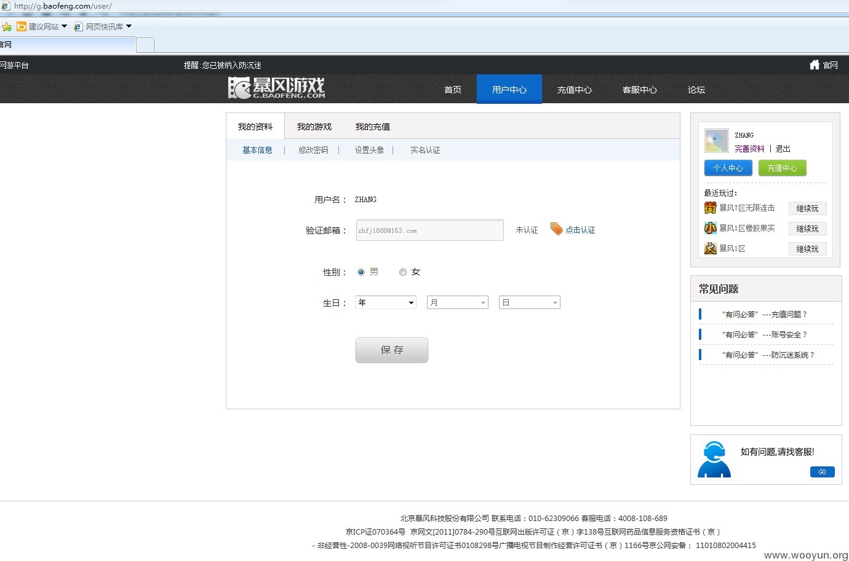
Task: Click the 暴风7区无限连击 game icon
Action: 711,208
